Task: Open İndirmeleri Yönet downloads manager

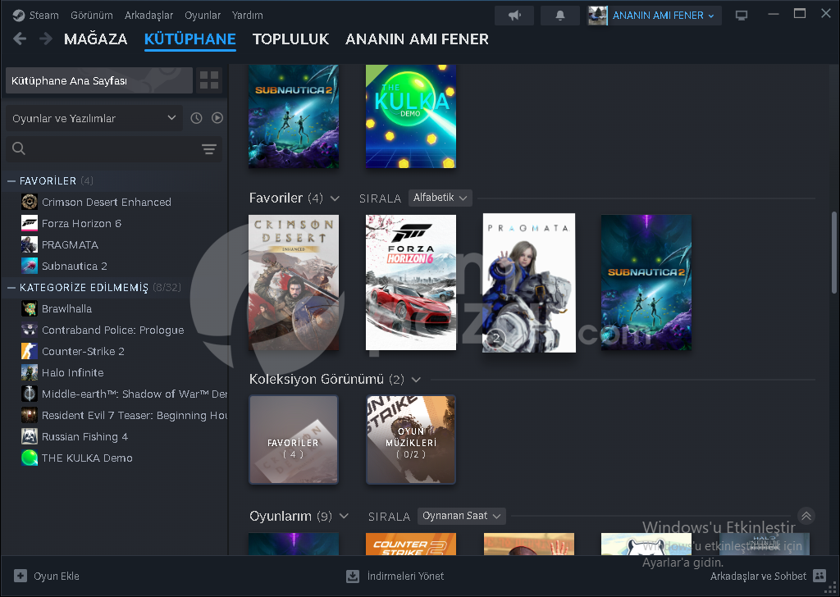Action: point(395,576)
